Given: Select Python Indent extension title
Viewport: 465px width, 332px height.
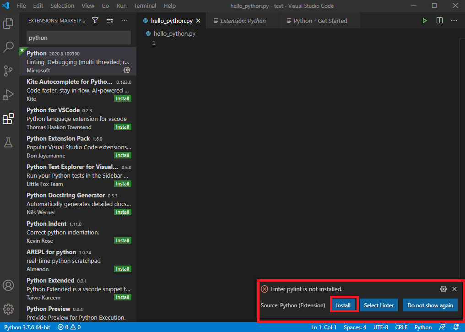Looking at the screenshot, I should pos(47,224).
